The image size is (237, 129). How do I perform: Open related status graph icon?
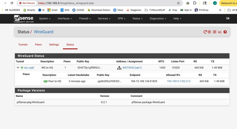(220, 32)
